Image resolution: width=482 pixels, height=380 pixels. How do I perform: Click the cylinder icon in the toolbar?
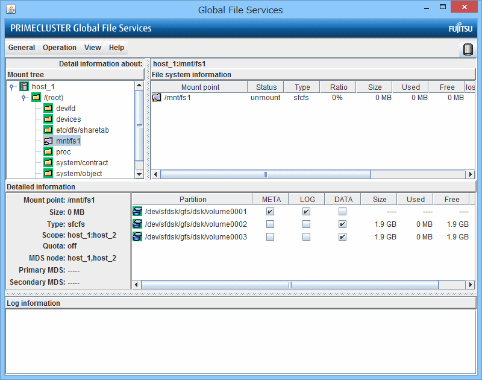[x=468, y=49]
